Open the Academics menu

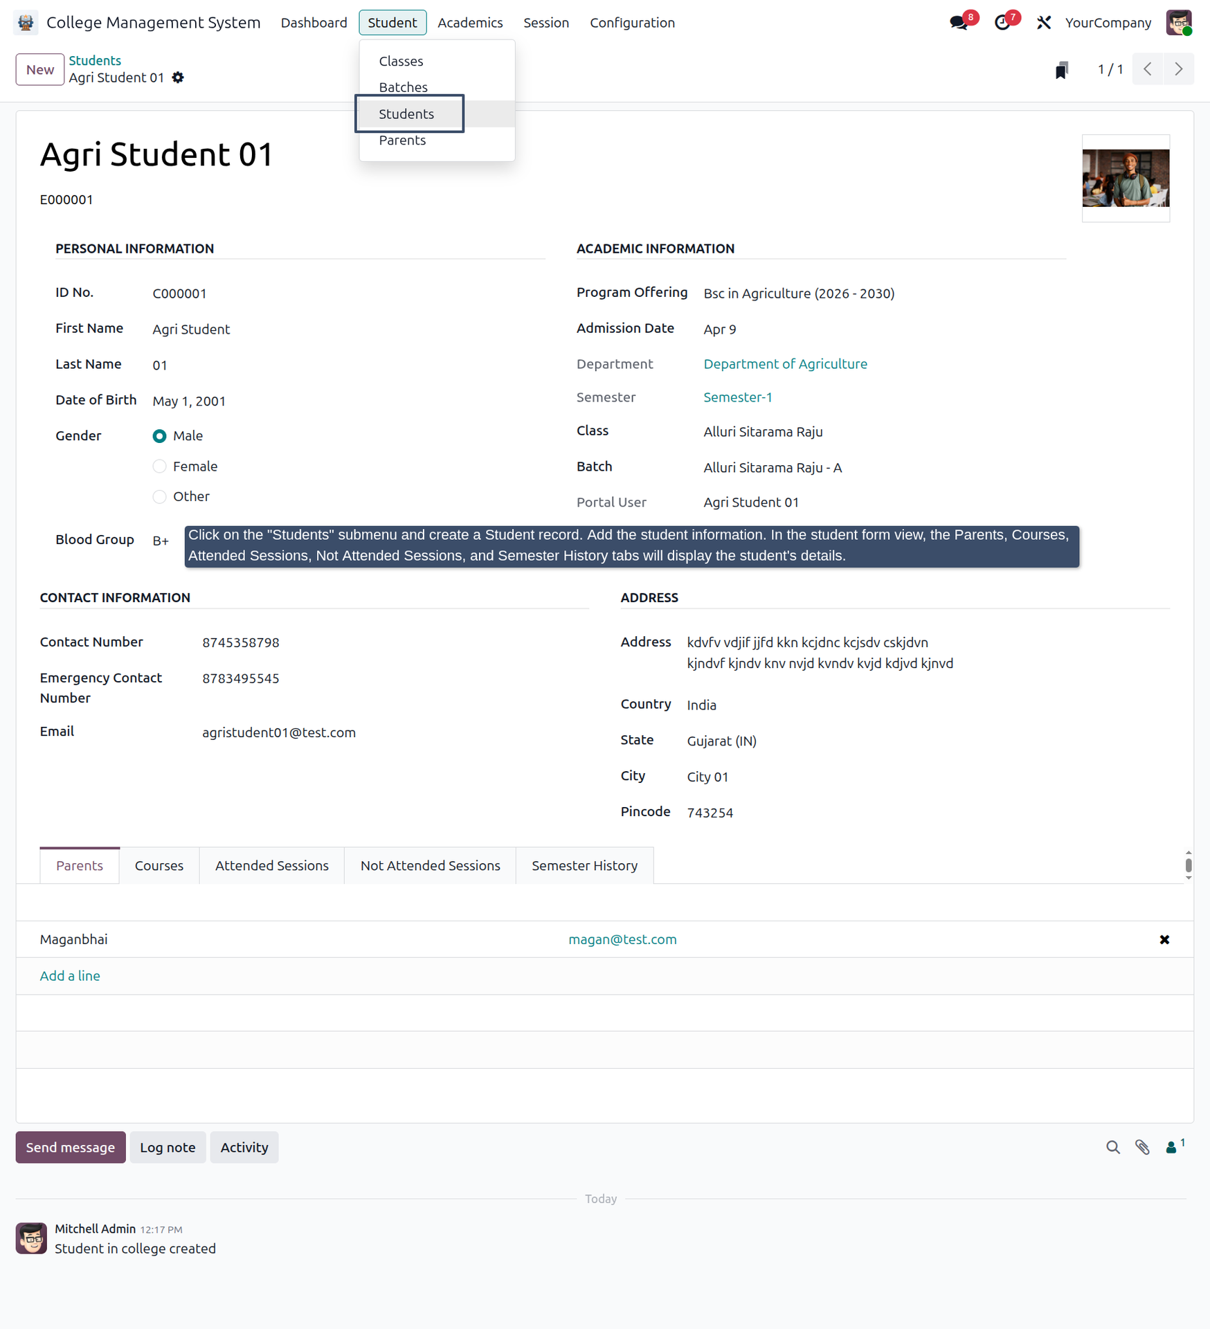point(470,23)
